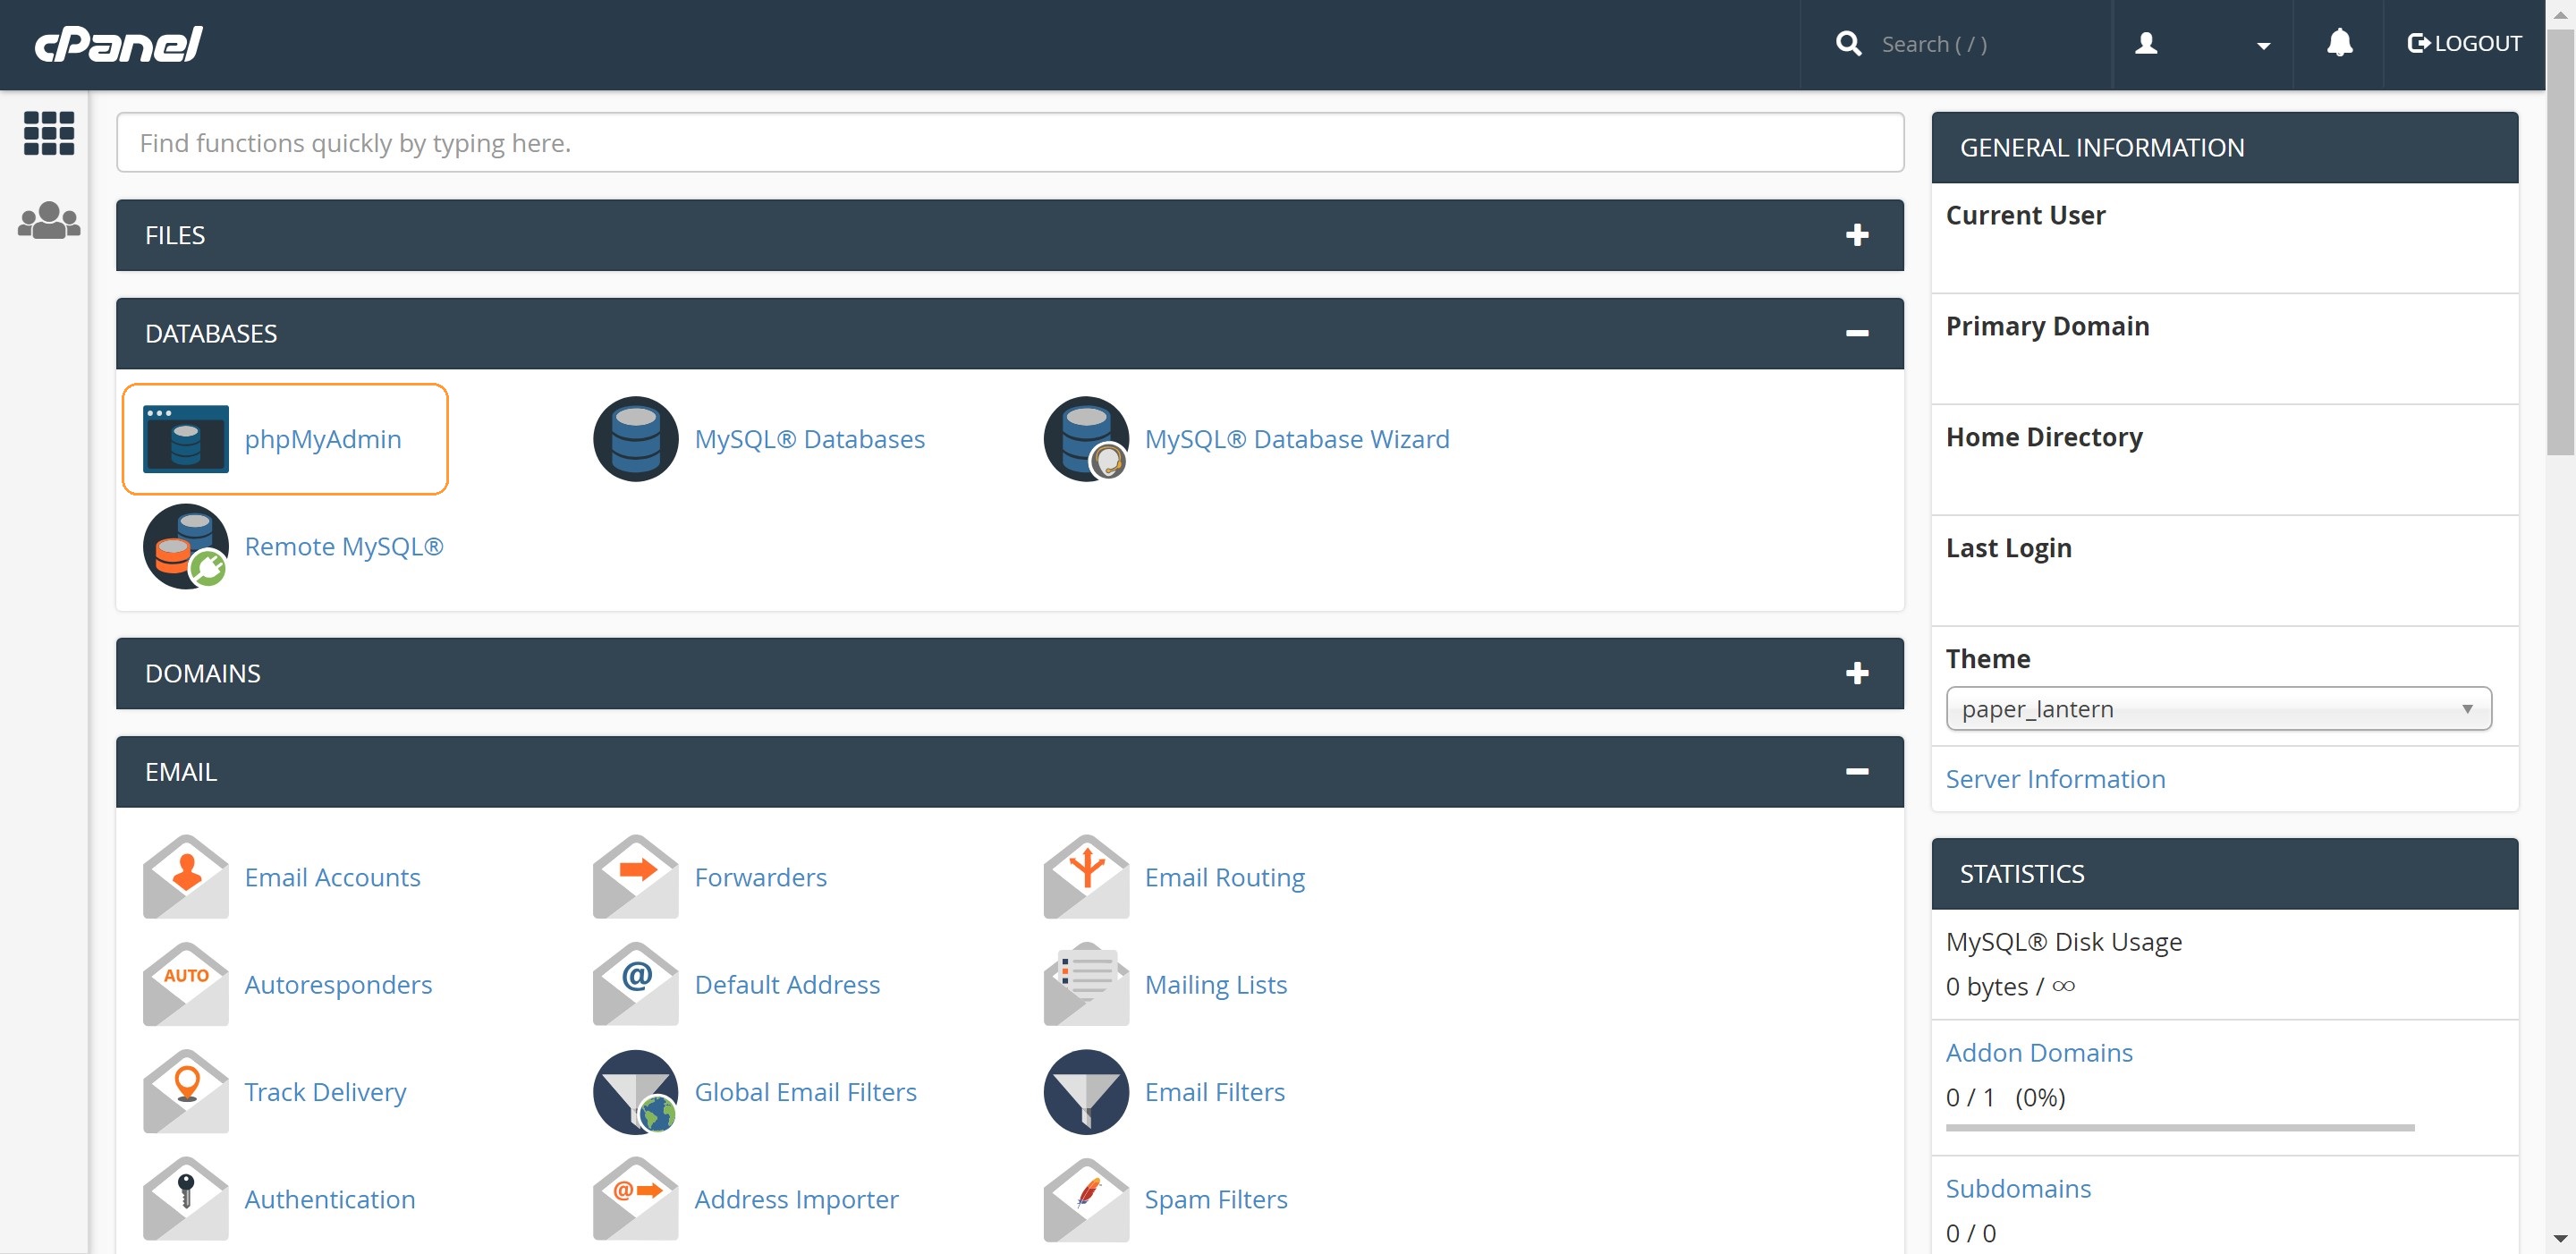Click the Address Importer icon

click(x=636, y=1199)
